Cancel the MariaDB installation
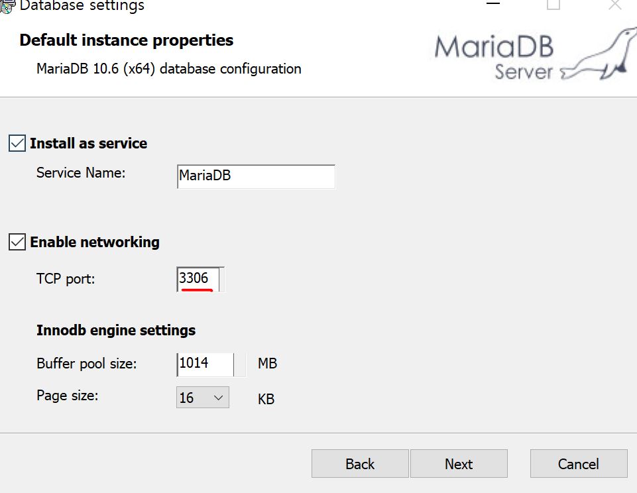637x493 pixels. tap(579, 463)
